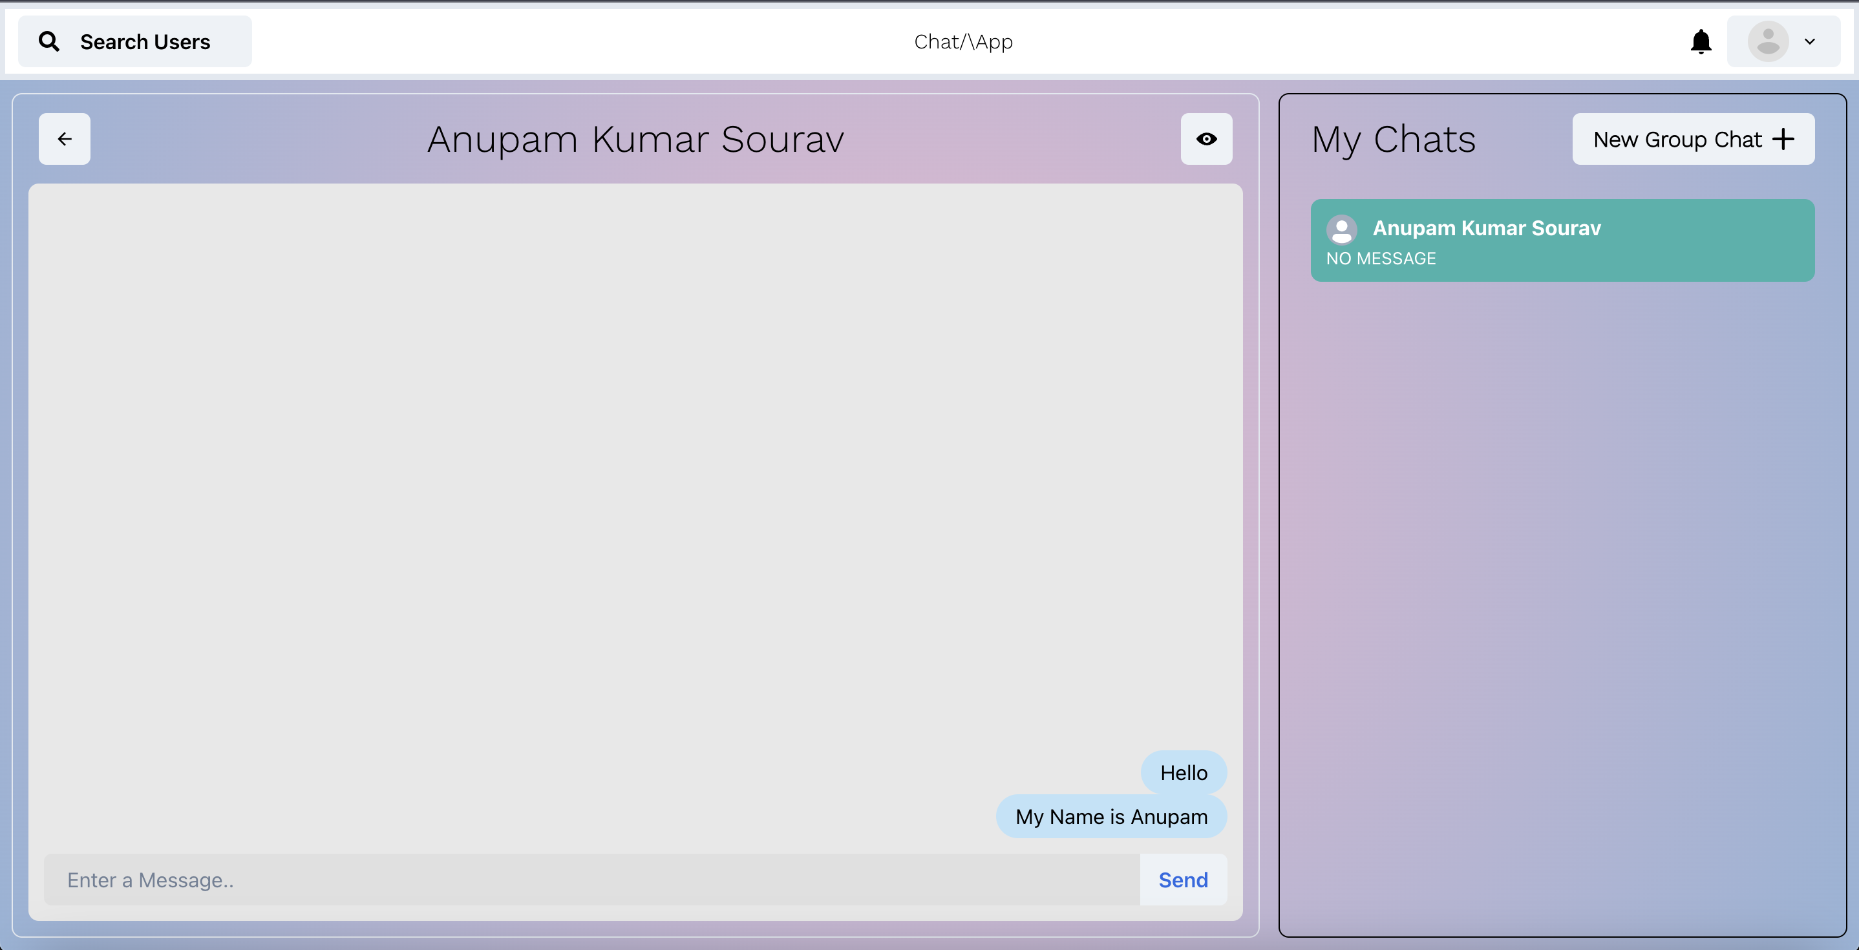Click the back arrow in the chat header
The image size is (1859, 950).
65,138
